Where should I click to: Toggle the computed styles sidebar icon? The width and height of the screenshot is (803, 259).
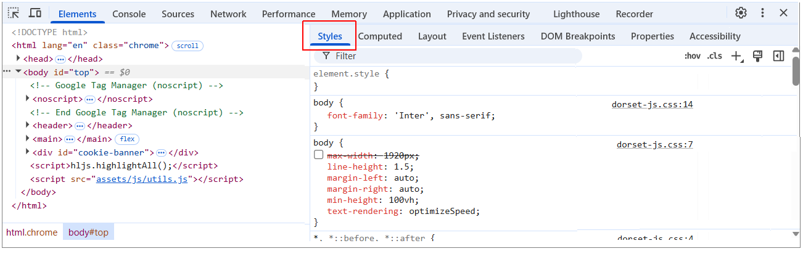tap(778, 56)
